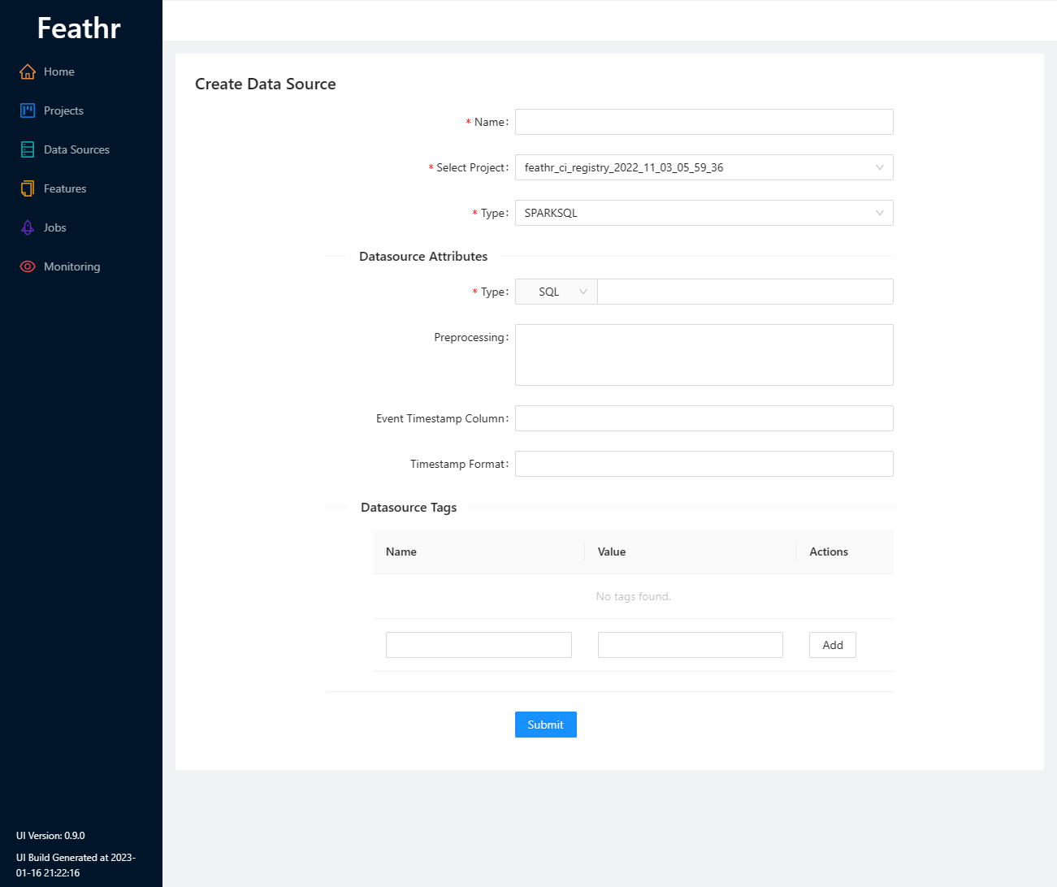This screenshot has height=887, width=1057.
Task: Click the 'Event Timestamp Column:' label
Action: (442, 418)
